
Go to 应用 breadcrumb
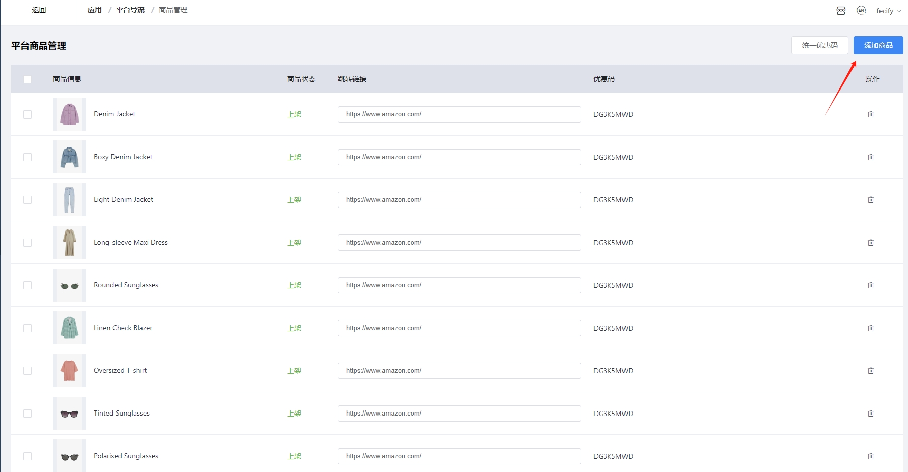tap(95, 10)
